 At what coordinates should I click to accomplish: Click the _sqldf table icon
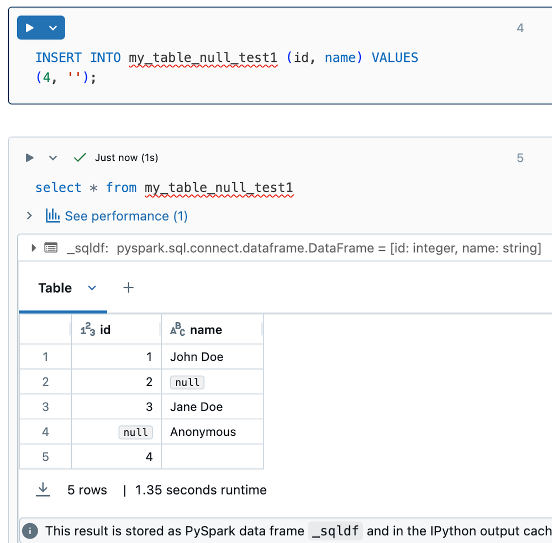coord(50,248)
